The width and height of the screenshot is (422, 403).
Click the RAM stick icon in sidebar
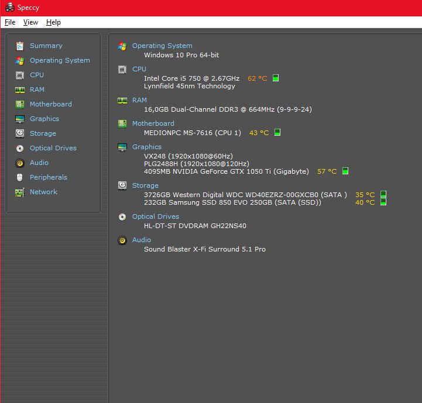tap(20, 90)
